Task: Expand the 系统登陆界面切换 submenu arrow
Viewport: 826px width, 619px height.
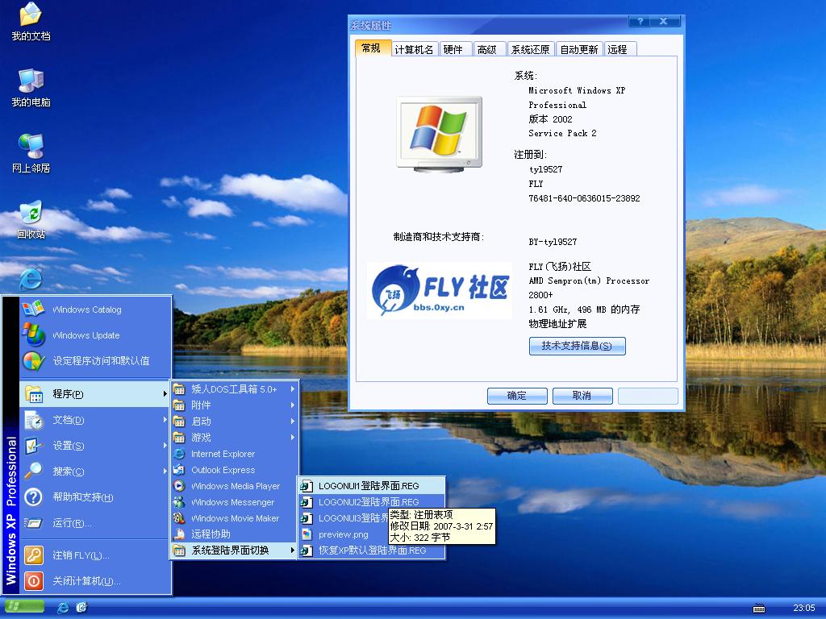Action: pos(292,550)
